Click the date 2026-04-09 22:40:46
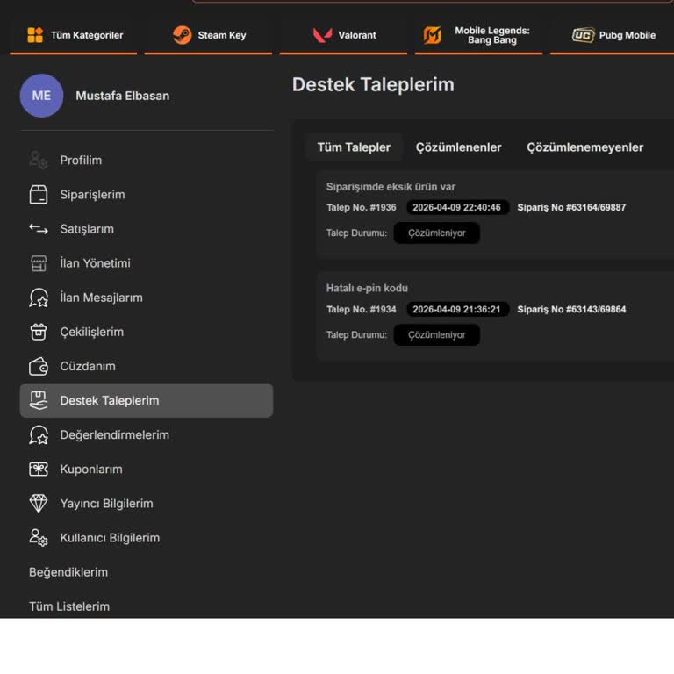The image size is (674, 674). pos(457,207)
